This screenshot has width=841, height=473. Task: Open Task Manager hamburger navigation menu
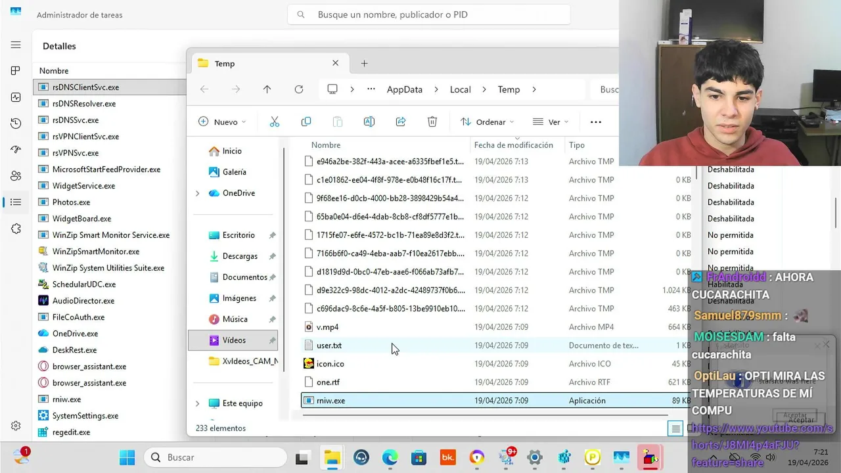click(x=16, y=45)
